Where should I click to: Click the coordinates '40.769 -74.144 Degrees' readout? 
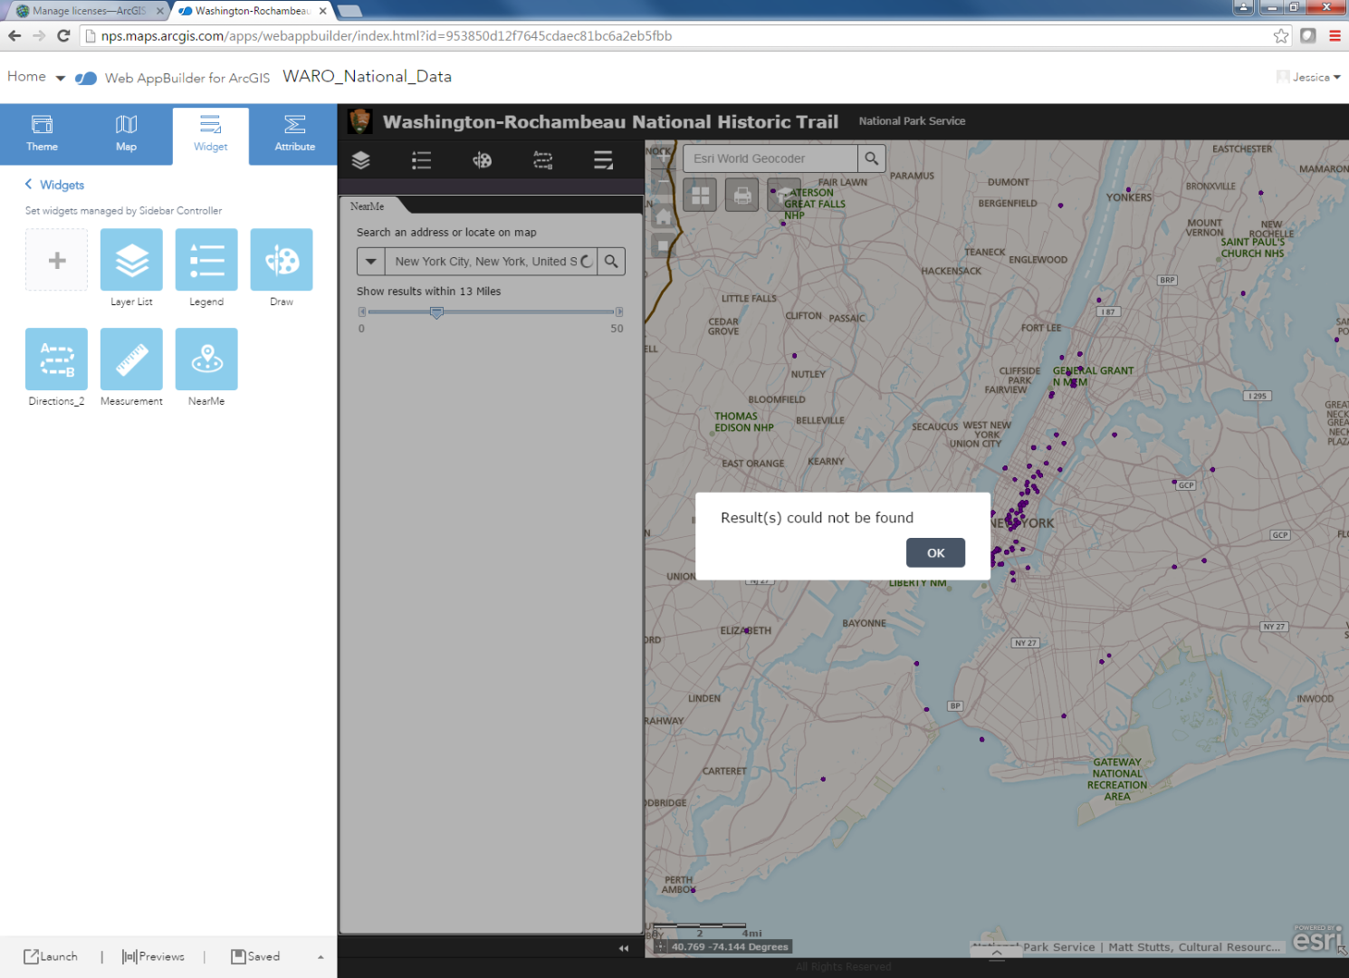(730, 947)
